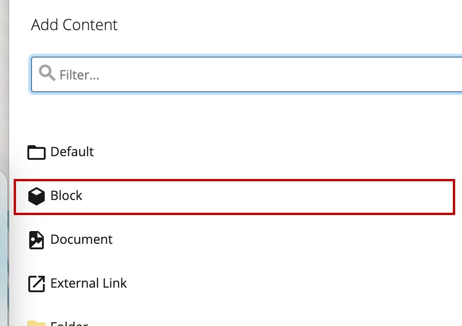Image resolution: width=462 pixels, height=326 pixels.
Task: Click the Add Content dialog heading
Action: click(74, 25)
